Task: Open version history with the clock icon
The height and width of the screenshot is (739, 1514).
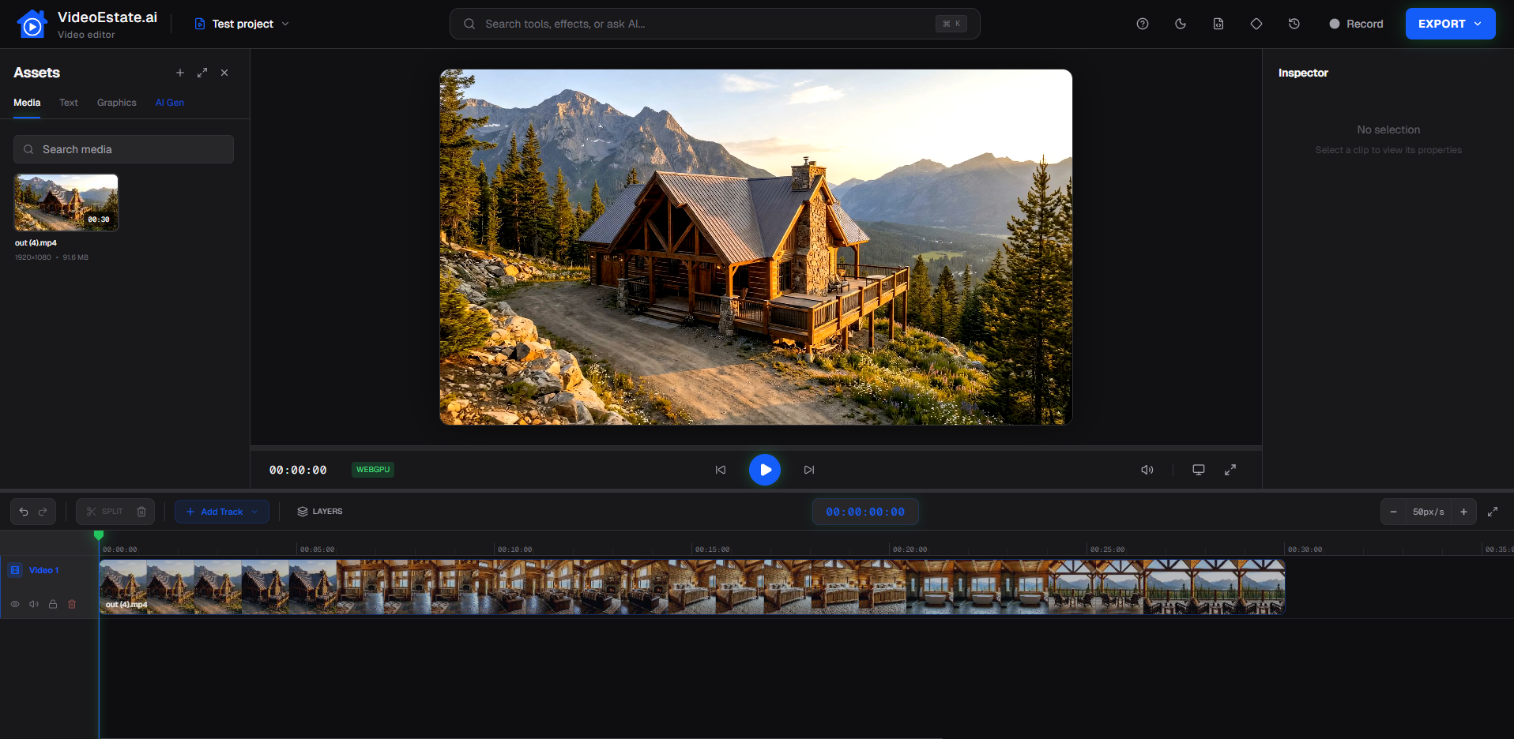Action: point(1294,24)
